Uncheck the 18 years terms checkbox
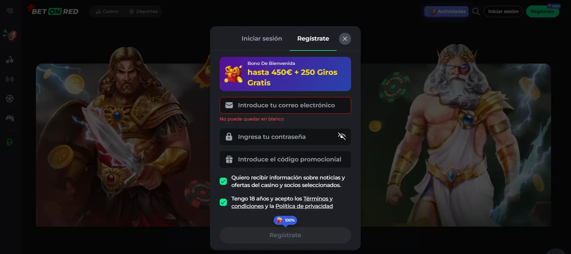The width and height of the screenshot is (571, 254). coord(223,202)
